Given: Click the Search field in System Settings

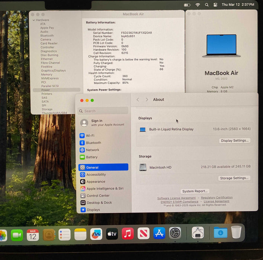Looking at the screenshot, I should (x=103, y=111).
